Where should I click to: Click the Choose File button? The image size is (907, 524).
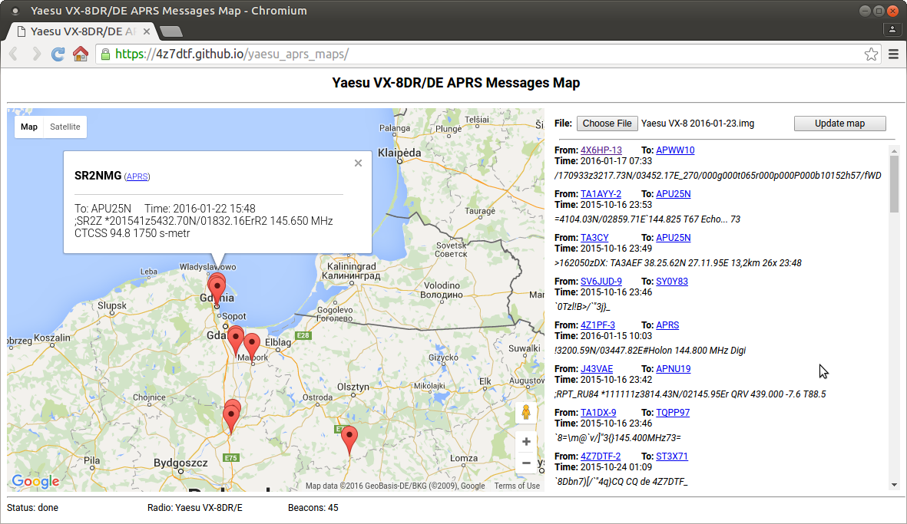[607, 123]
